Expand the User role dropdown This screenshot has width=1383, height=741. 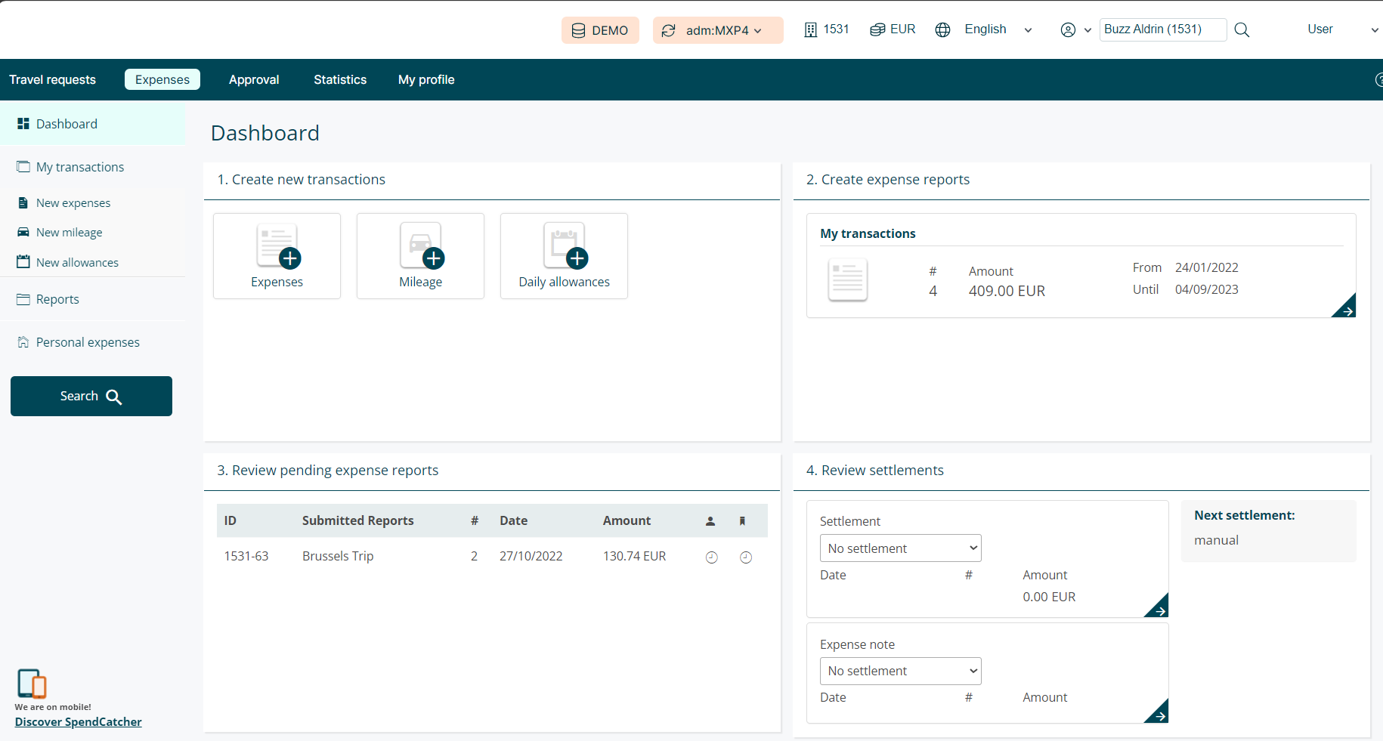[x=1342, y=29]
